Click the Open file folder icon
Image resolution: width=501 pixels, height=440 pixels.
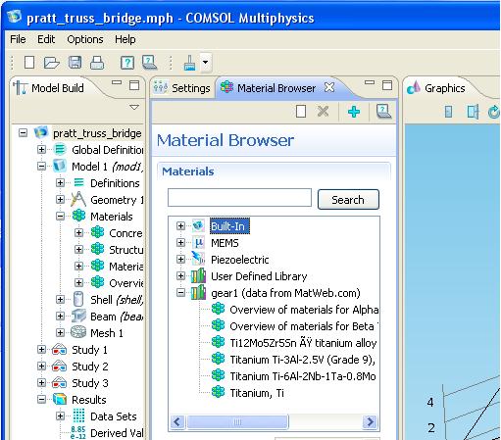click(51, 63)
